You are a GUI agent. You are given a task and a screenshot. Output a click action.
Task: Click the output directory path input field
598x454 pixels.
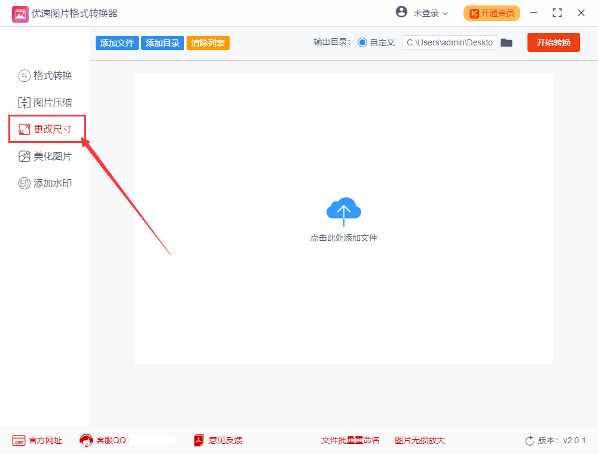point(449,42)
